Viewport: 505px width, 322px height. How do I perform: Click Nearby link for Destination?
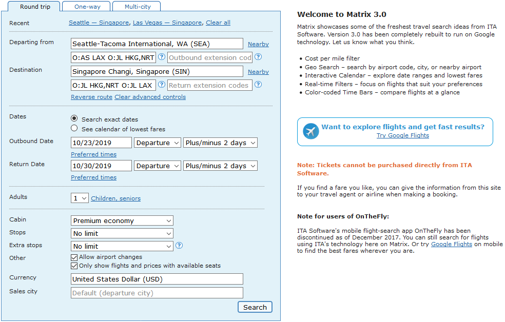(258, 72)
